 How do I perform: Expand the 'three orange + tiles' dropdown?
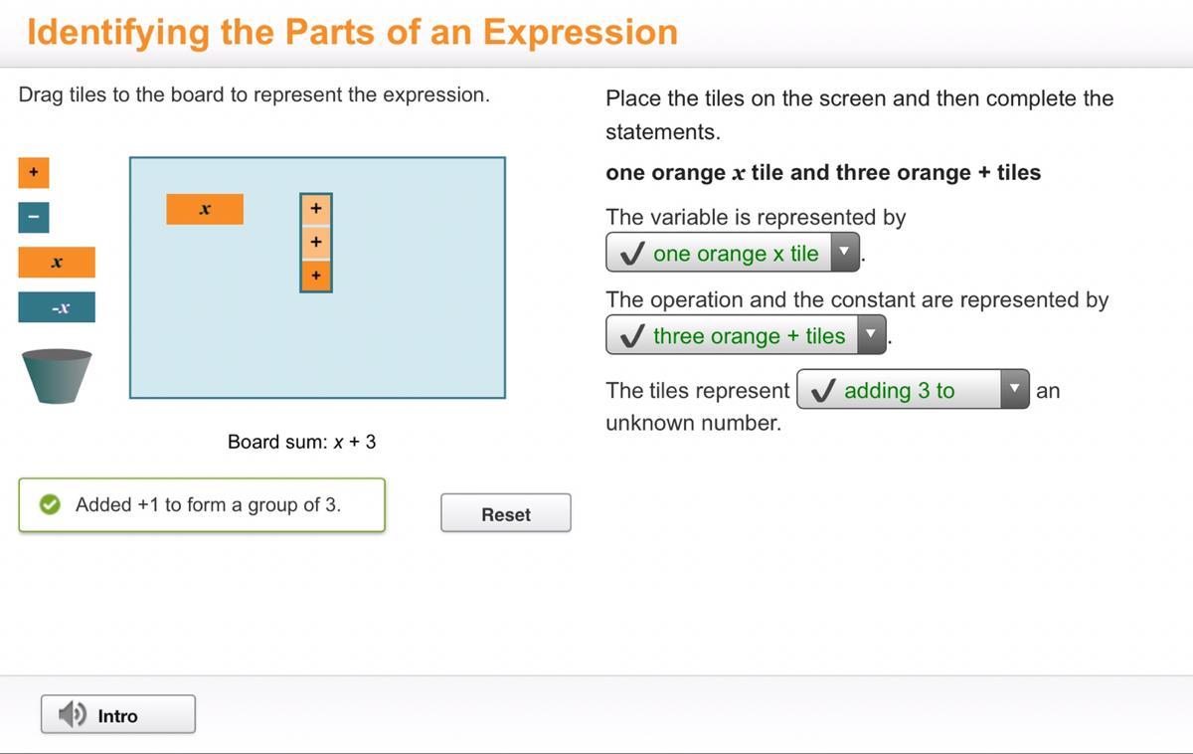(871, 335)
